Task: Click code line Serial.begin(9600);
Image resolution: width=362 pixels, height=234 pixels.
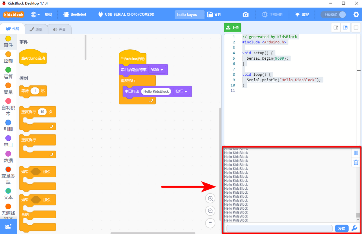Action: [267, 58]
